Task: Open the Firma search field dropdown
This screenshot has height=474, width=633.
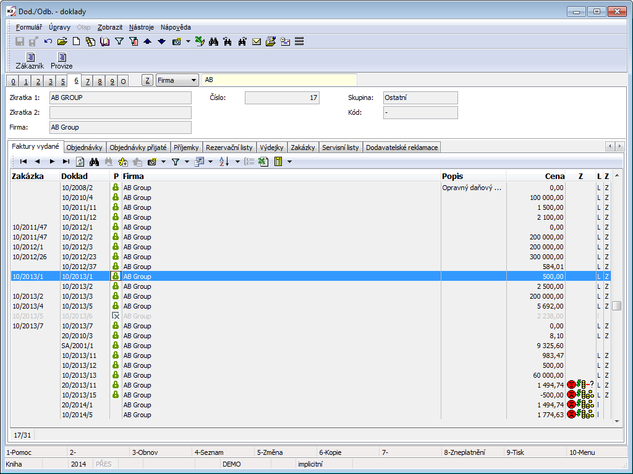Action: point(193,80)
